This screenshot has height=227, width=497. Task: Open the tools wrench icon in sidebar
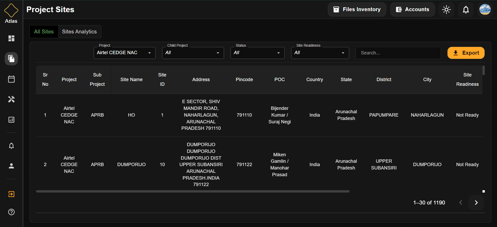pyautogui.click(x=11, y=99)
